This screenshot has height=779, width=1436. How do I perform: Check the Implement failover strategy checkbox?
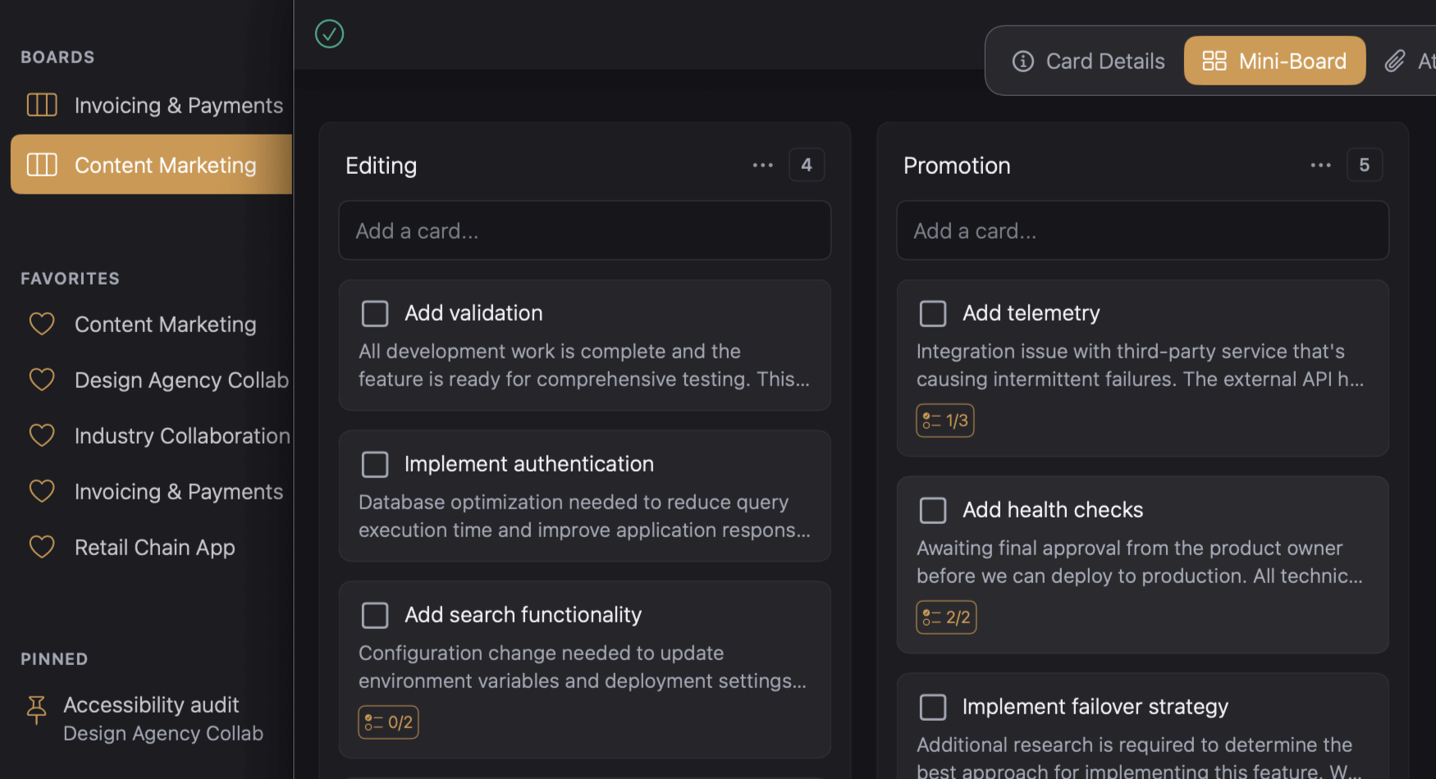coord(933,707)
